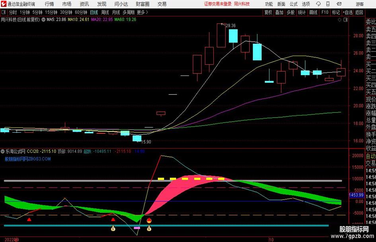Toggle the side panel icon near the chart's top right
The image size is (376, 242).
point(345,19)
